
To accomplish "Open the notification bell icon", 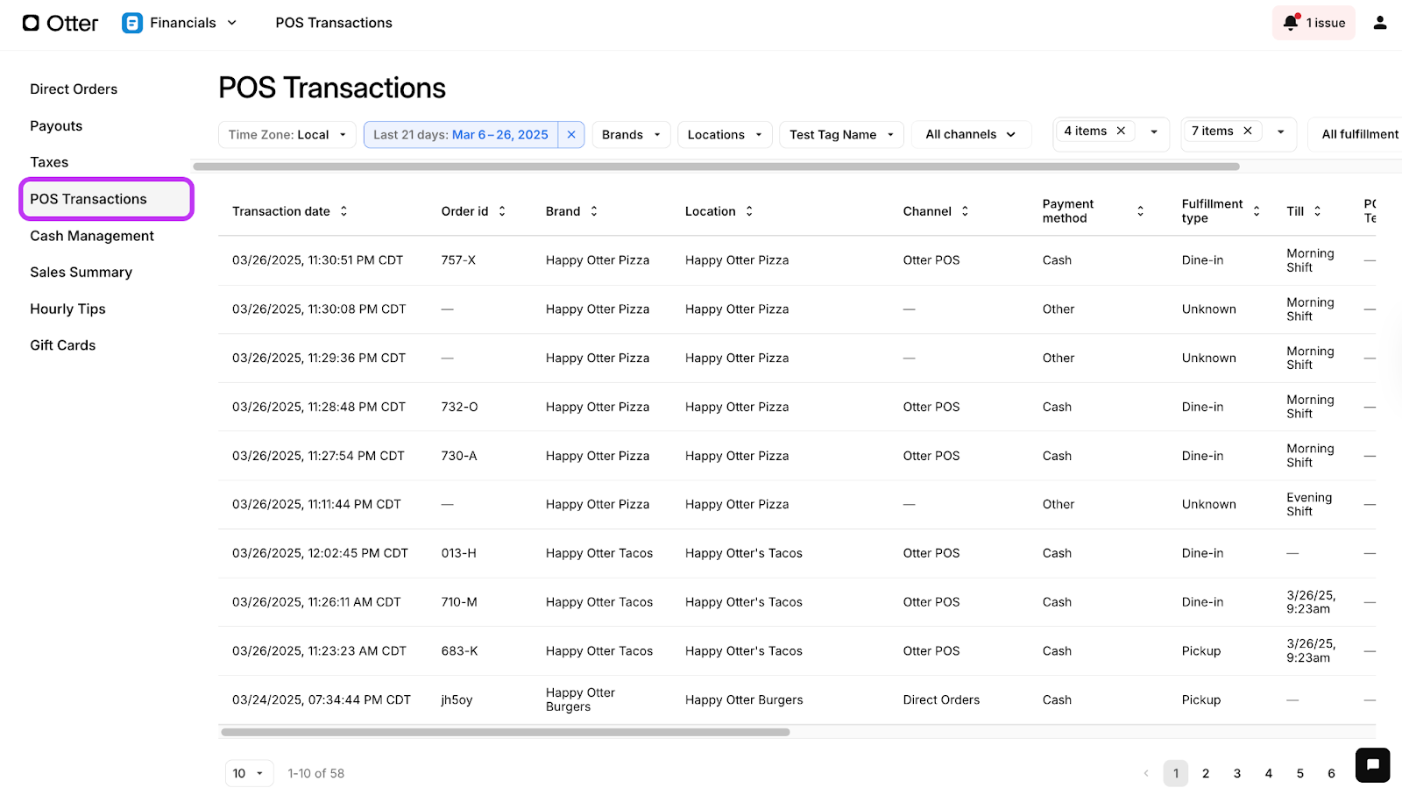I will [1291, 22].
